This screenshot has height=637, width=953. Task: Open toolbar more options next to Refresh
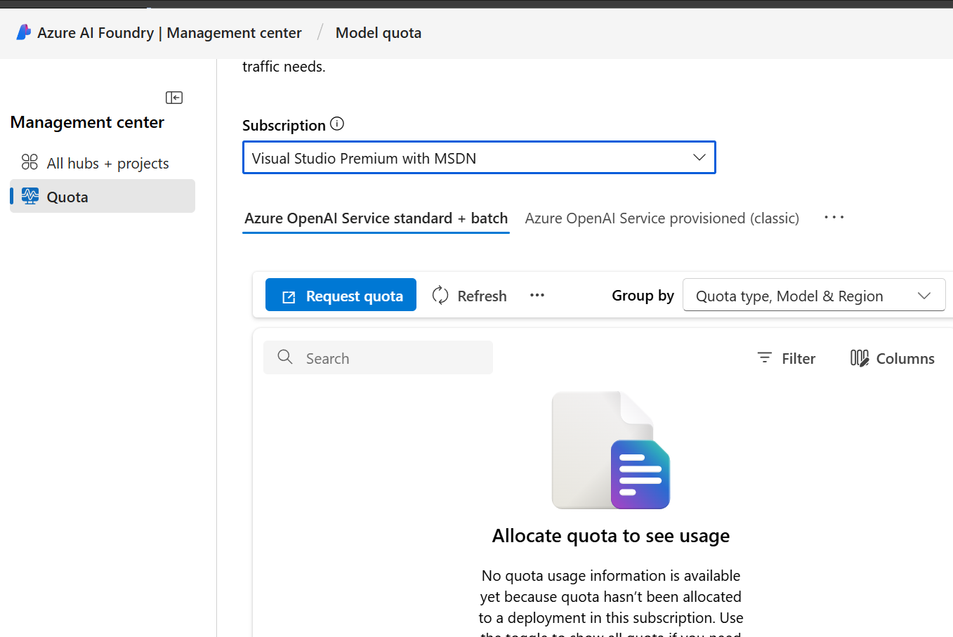click(537, 296)
